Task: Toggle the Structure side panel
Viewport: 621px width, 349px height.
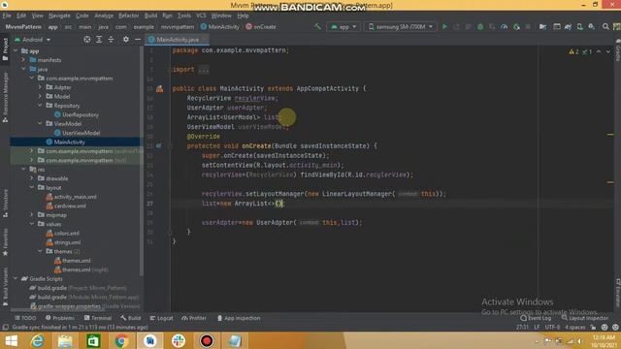Action: click(5, 203)
